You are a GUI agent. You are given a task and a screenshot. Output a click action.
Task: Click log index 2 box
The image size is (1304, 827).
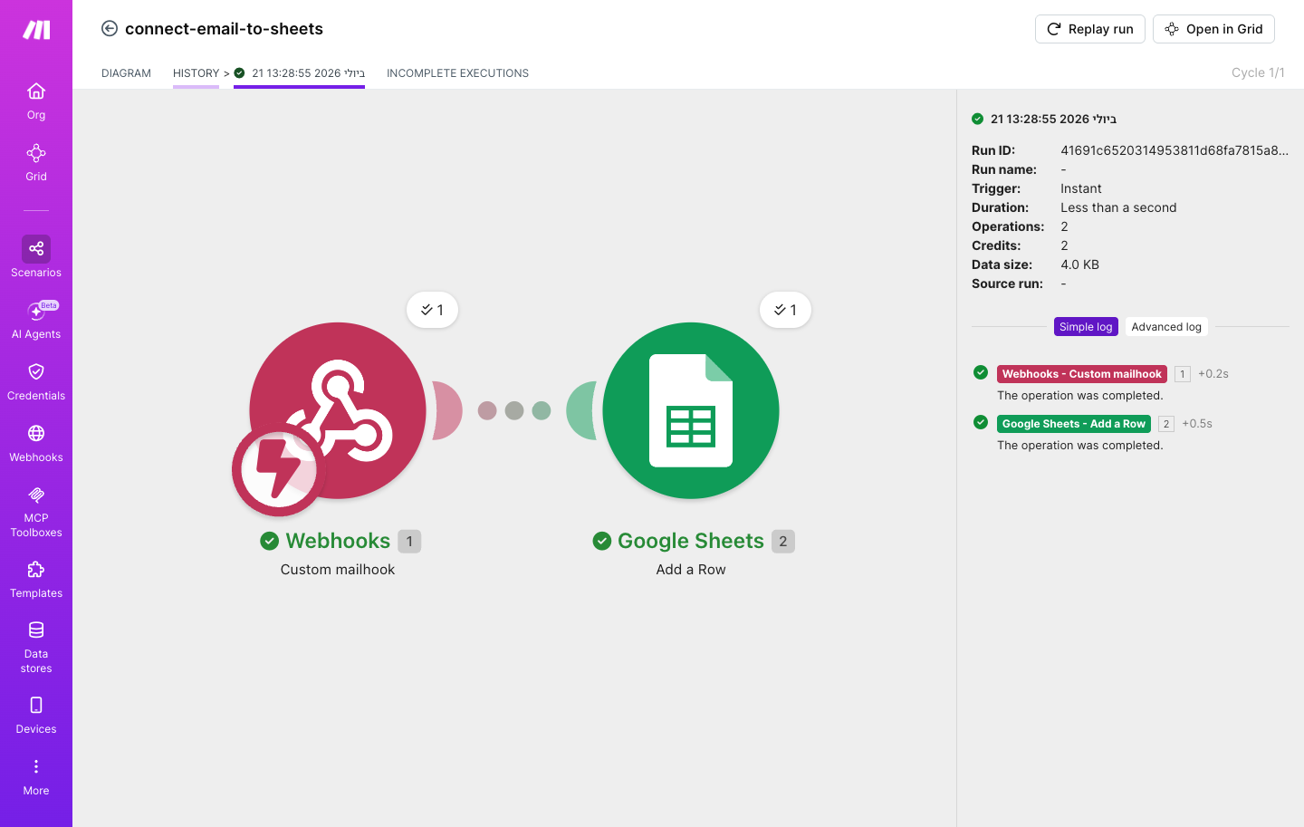pyautogui.click(x=1166, y=424)
